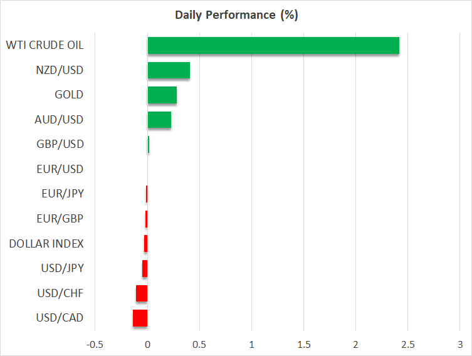Select the 2.5 axis tick label
The height and width of the screenshot is (356, 472).
(x=407, y=345)
